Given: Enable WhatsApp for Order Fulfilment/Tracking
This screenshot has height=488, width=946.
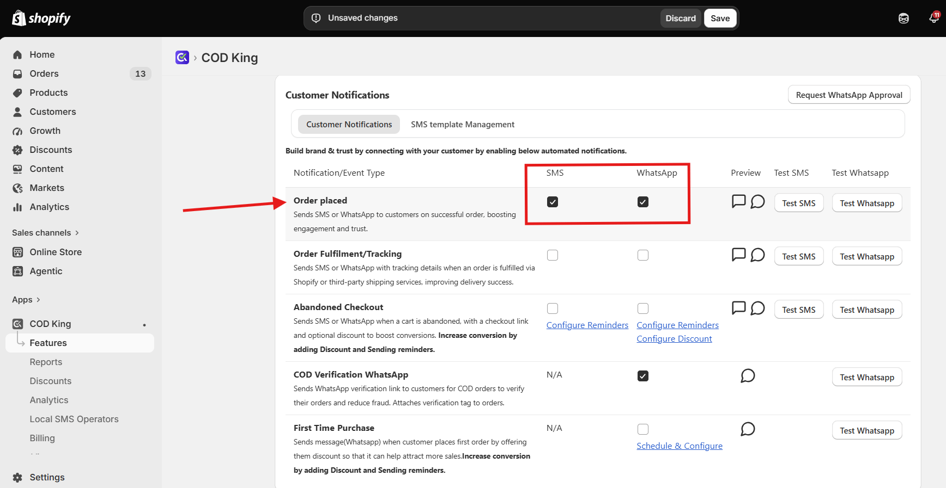Looking at the screenshot, I should 643,255.
